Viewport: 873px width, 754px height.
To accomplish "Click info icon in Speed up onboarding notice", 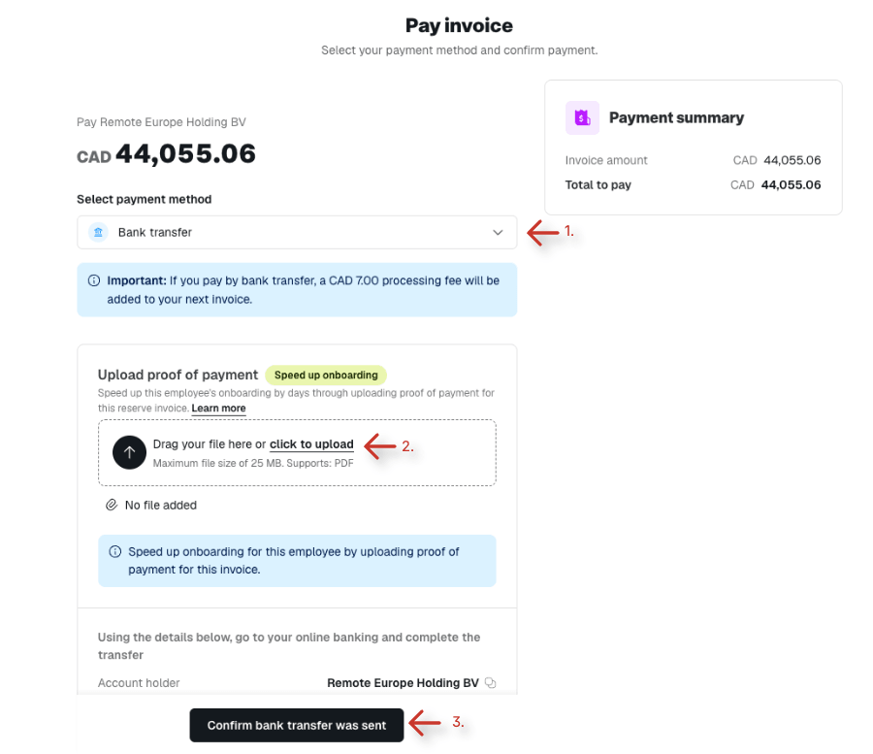I will pyautogui.click(x=115, y=552).
